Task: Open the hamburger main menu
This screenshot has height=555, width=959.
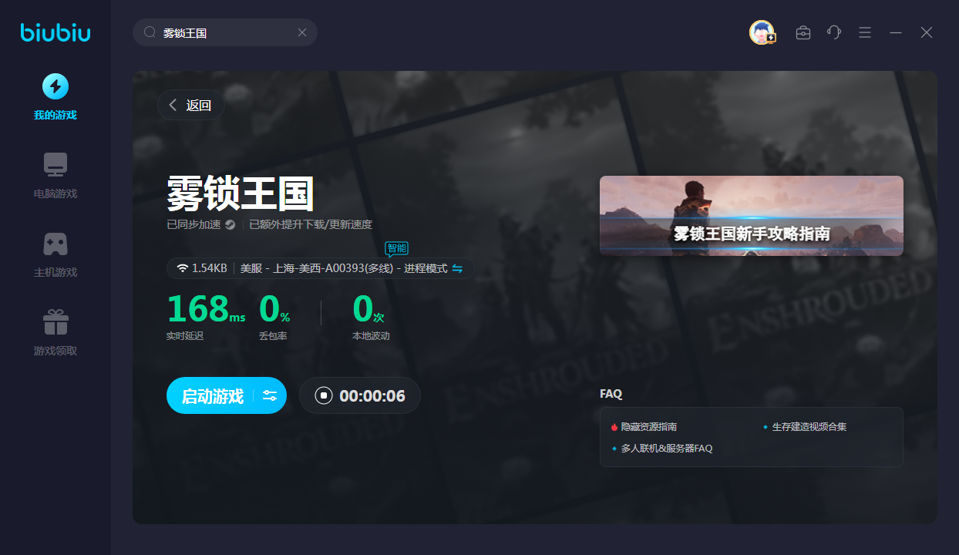Action: pyautogui.click(x=865, y=32)
